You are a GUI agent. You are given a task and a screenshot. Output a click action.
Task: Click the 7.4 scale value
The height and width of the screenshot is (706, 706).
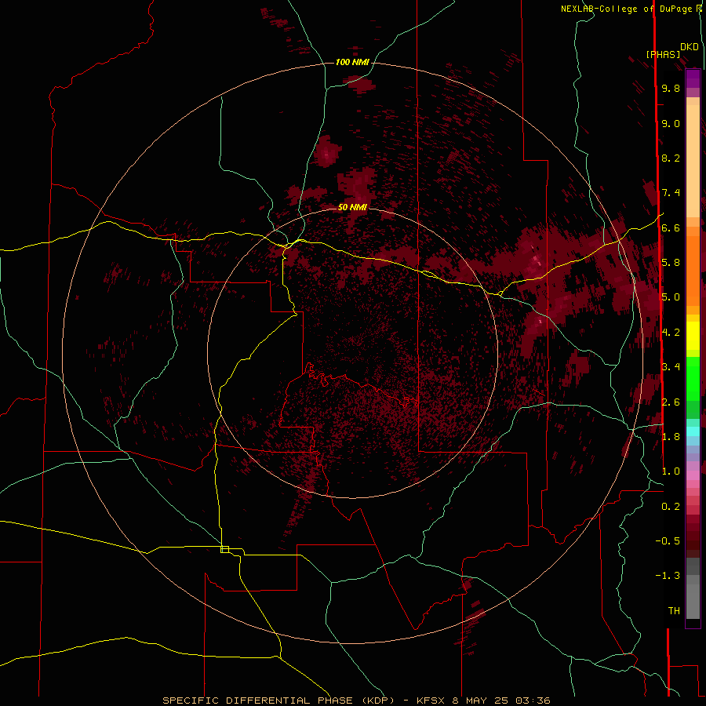click(671, 193)
